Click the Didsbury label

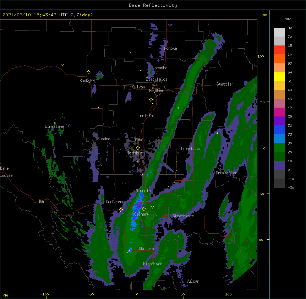[x=136, y=153]
